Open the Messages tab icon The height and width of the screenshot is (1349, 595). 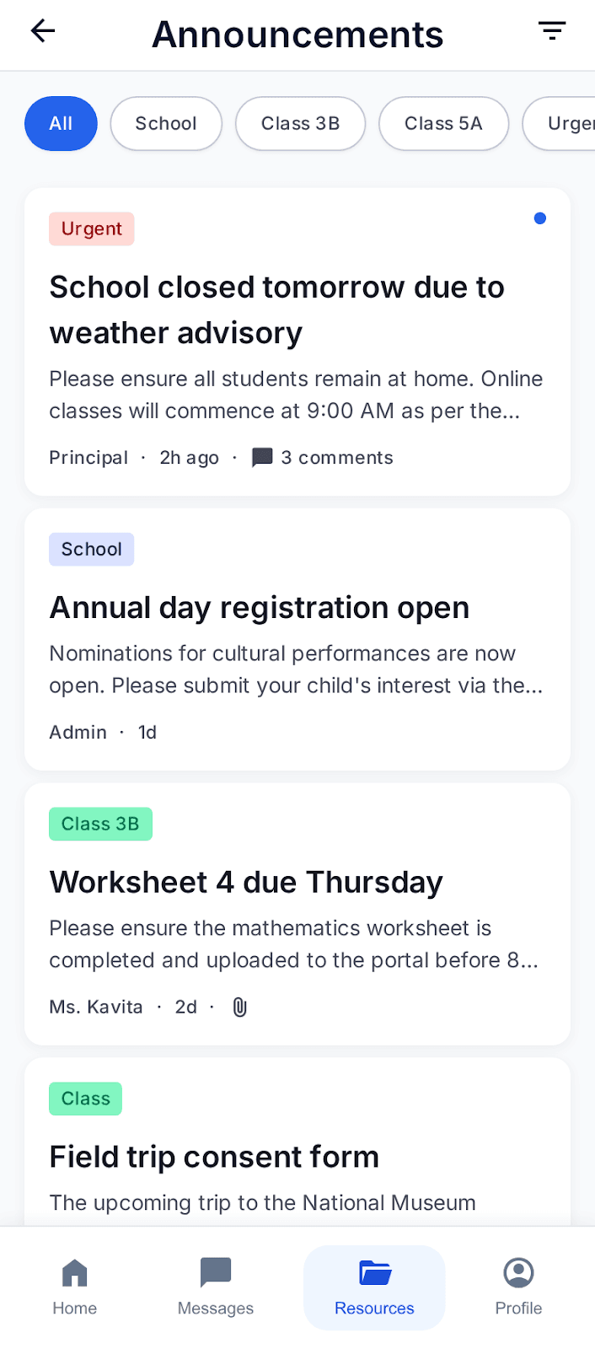[x=216, y=1272]
